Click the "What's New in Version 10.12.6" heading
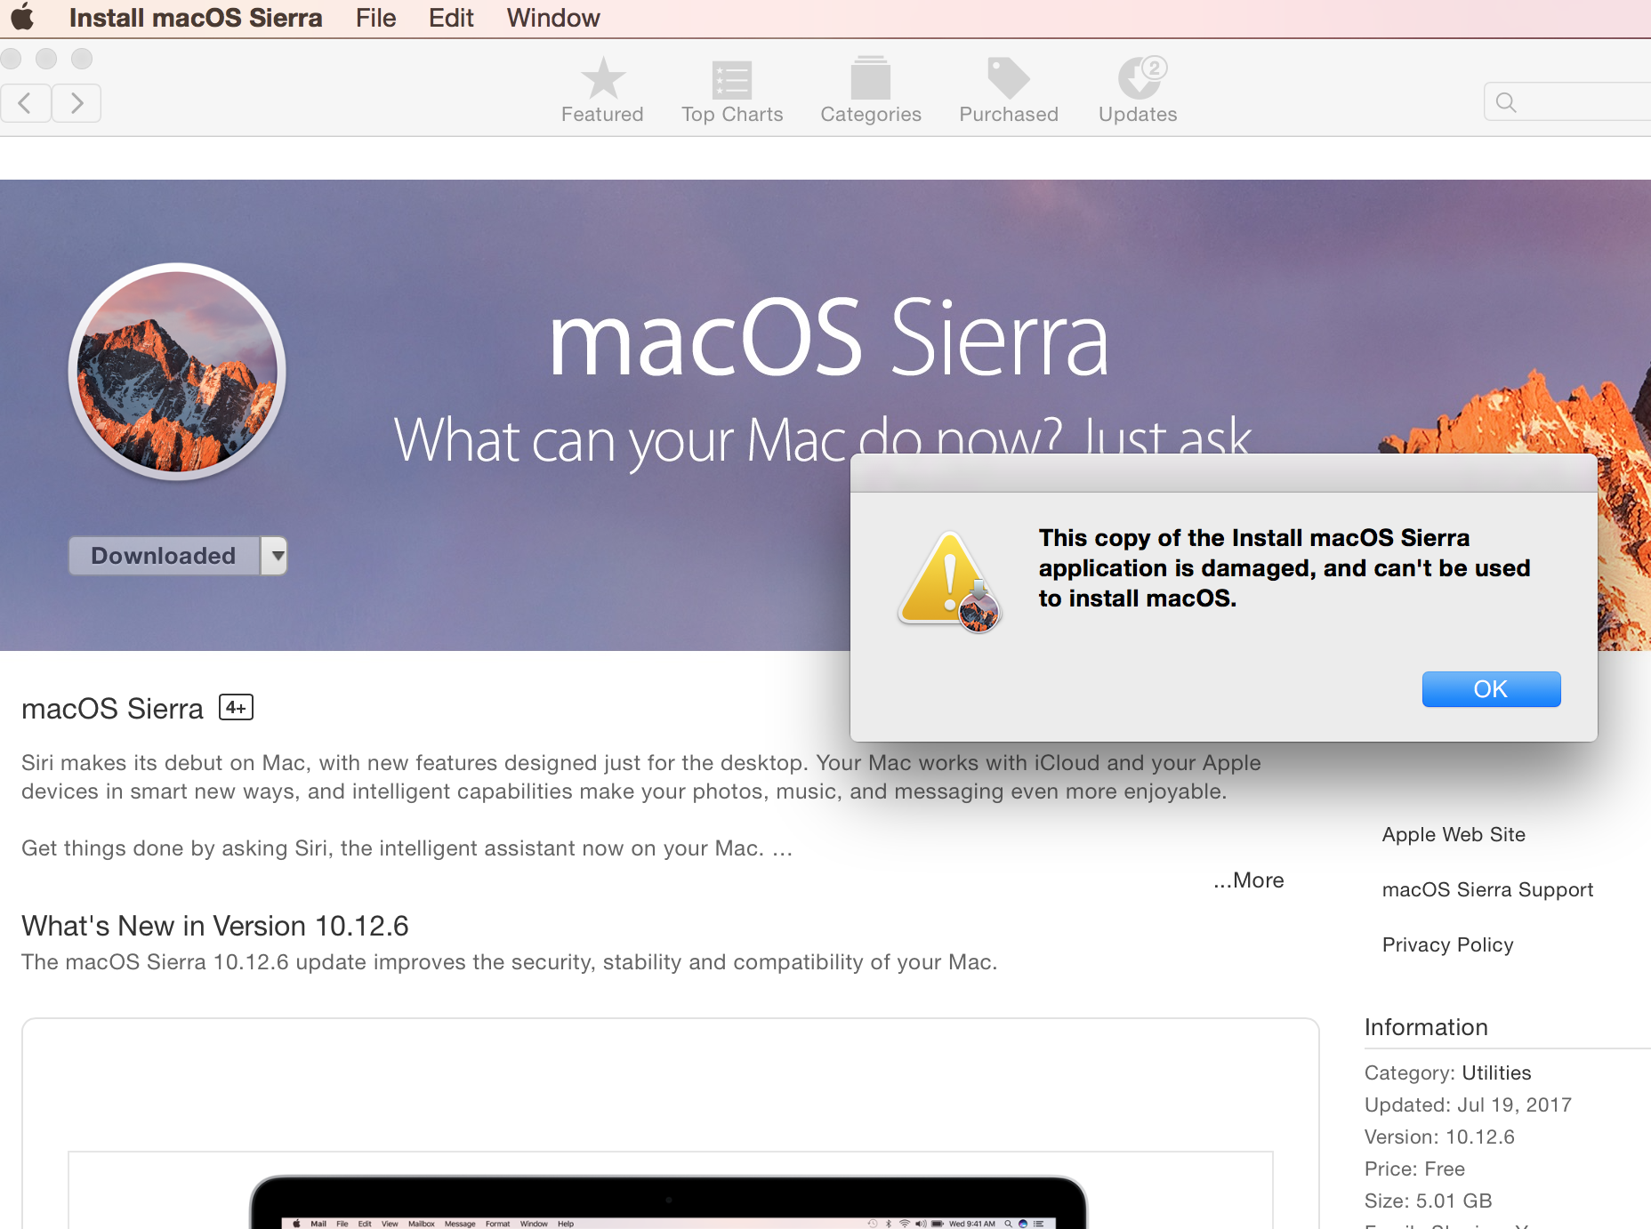The image size is (1651, 1229). click(x=215, y=926)
